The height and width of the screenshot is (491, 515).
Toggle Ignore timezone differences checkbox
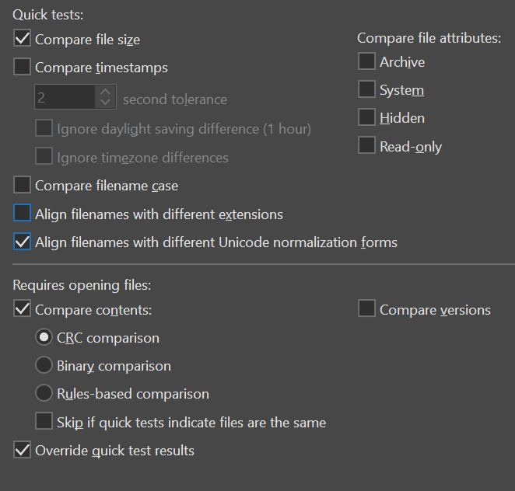coord(44,157)
